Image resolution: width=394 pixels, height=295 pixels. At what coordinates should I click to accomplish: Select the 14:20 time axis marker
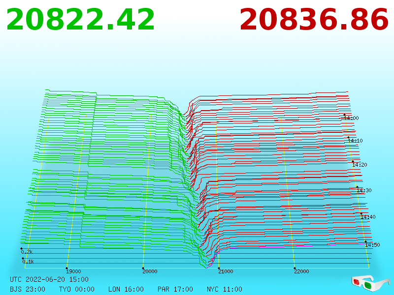tap(360, 165)
